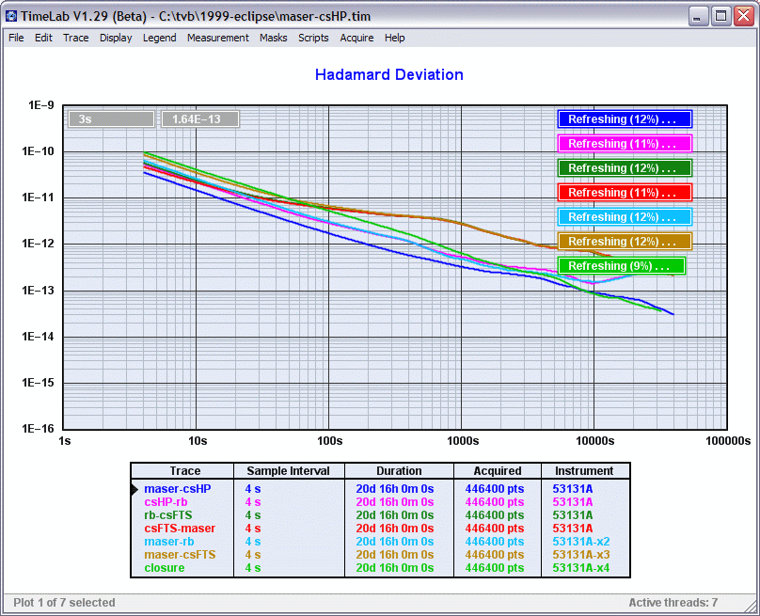Click the 3s tau readout box
Image resolution: width=760 pixels, height=616 pixels.
pyautogui.click(x=111, y=119)
